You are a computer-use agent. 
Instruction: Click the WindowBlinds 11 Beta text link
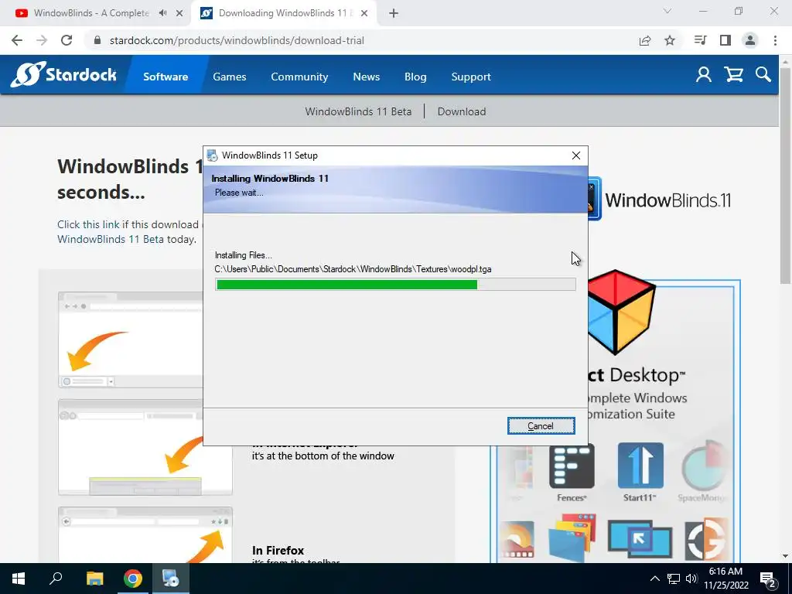click(x=110, y=239)
